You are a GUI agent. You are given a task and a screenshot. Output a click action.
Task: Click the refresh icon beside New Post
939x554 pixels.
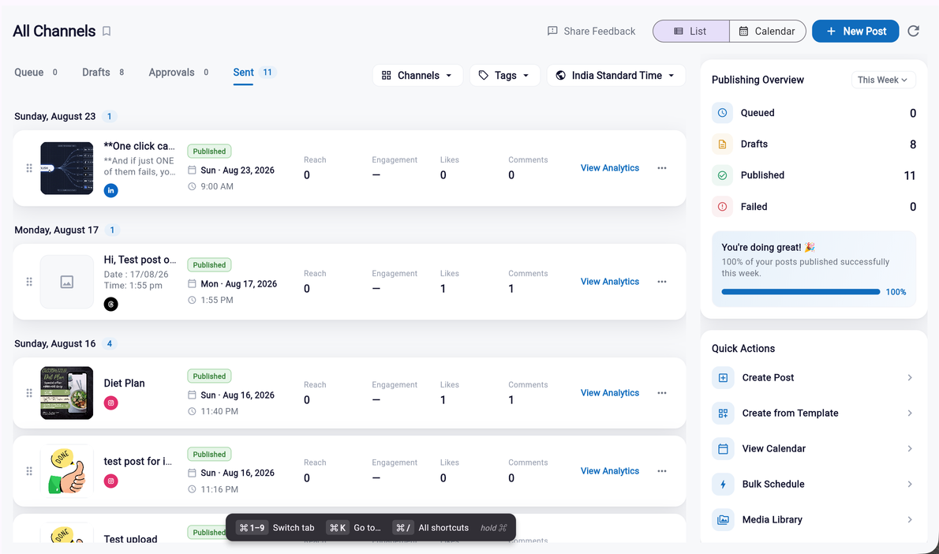pyautogui.click(x=913, y=31)
